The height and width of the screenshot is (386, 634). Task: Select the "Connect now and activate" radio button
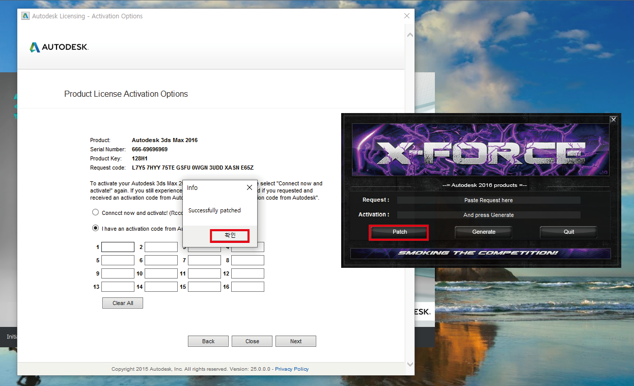pos(95,212)
